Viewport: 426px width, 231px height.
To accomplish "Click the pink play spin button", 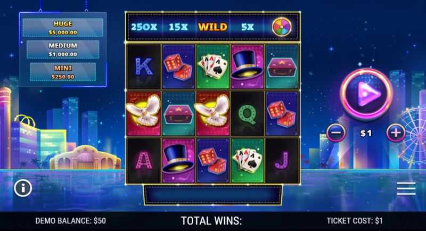I will point(366,94).
